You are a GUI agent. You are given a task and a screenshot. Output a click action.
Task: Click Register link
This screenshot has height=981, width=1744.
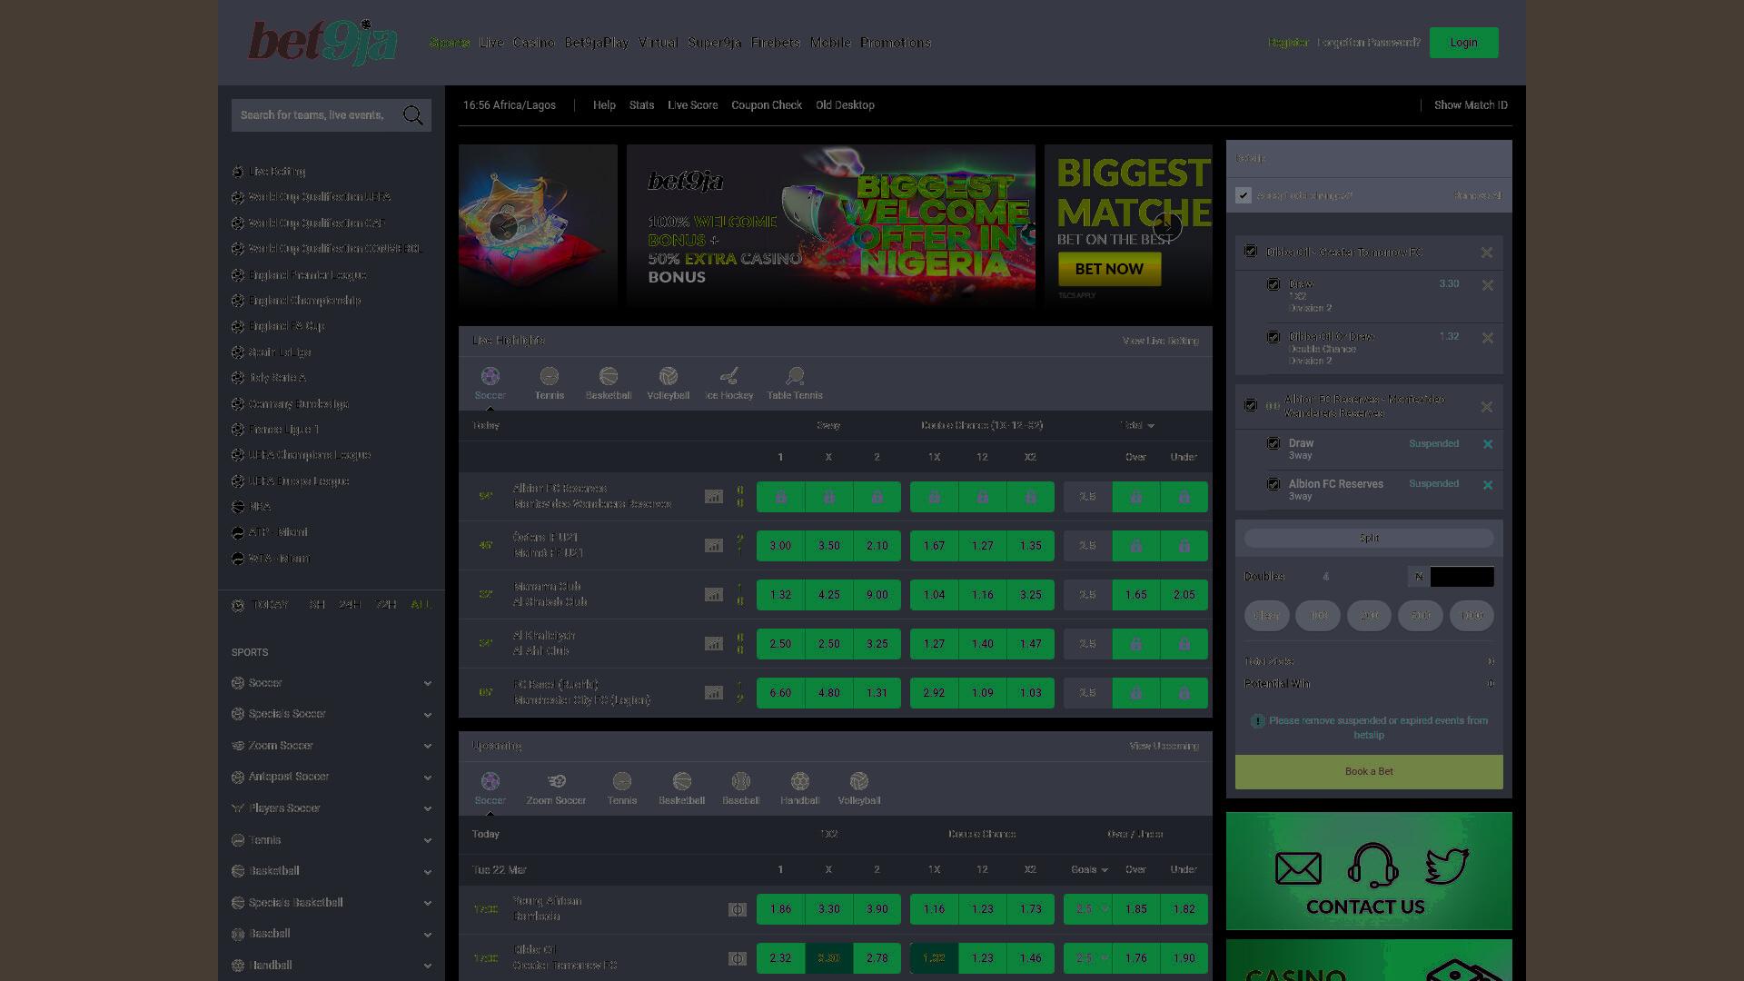point(1288,43)
